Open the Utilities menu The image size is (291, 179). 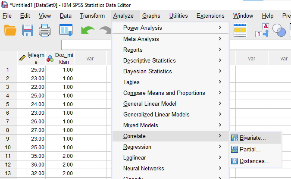tap(178, 16)
